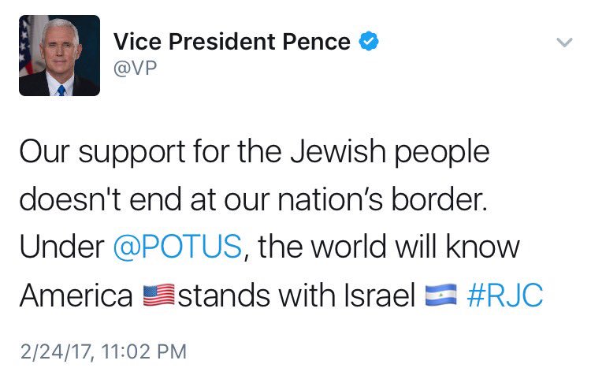The height and width of the screenshot is (379, 591).
Task: Open the @VP account handle
Action: 135,69
